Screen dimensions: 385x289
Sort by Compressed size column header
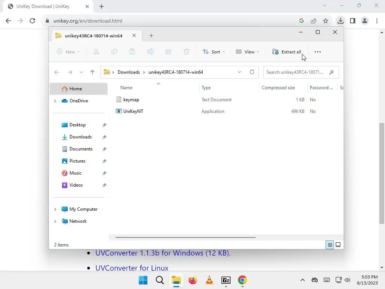point(278,88)
